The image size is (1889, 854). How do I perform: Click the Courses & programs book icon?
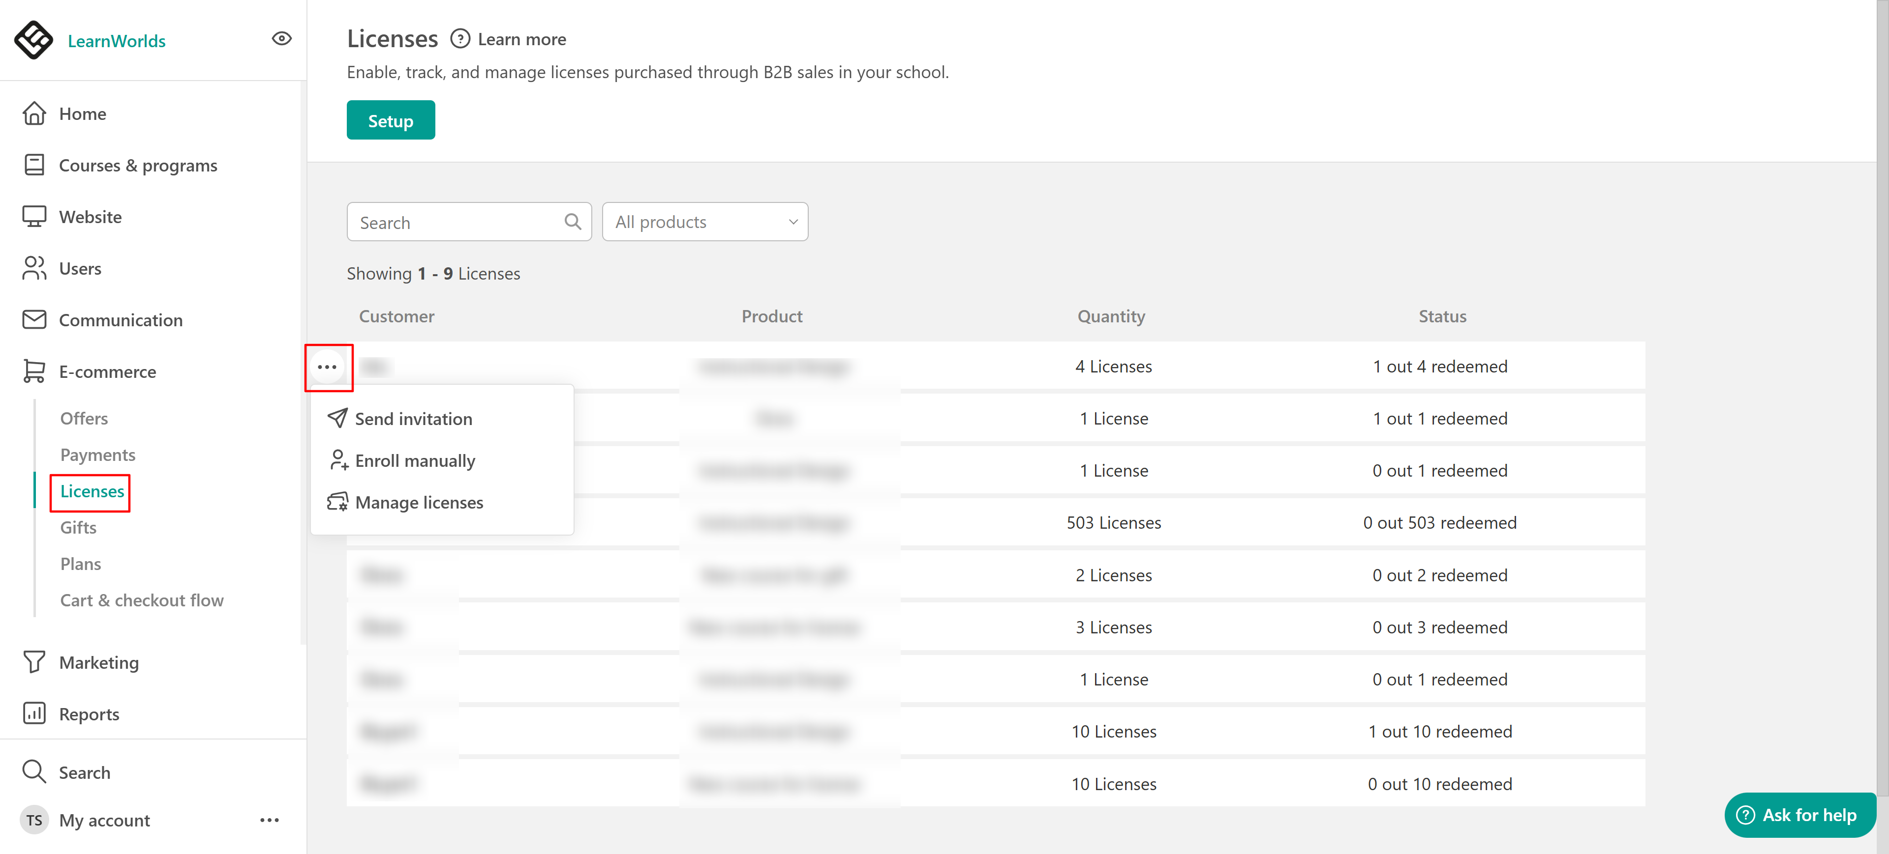pos(34,165)
